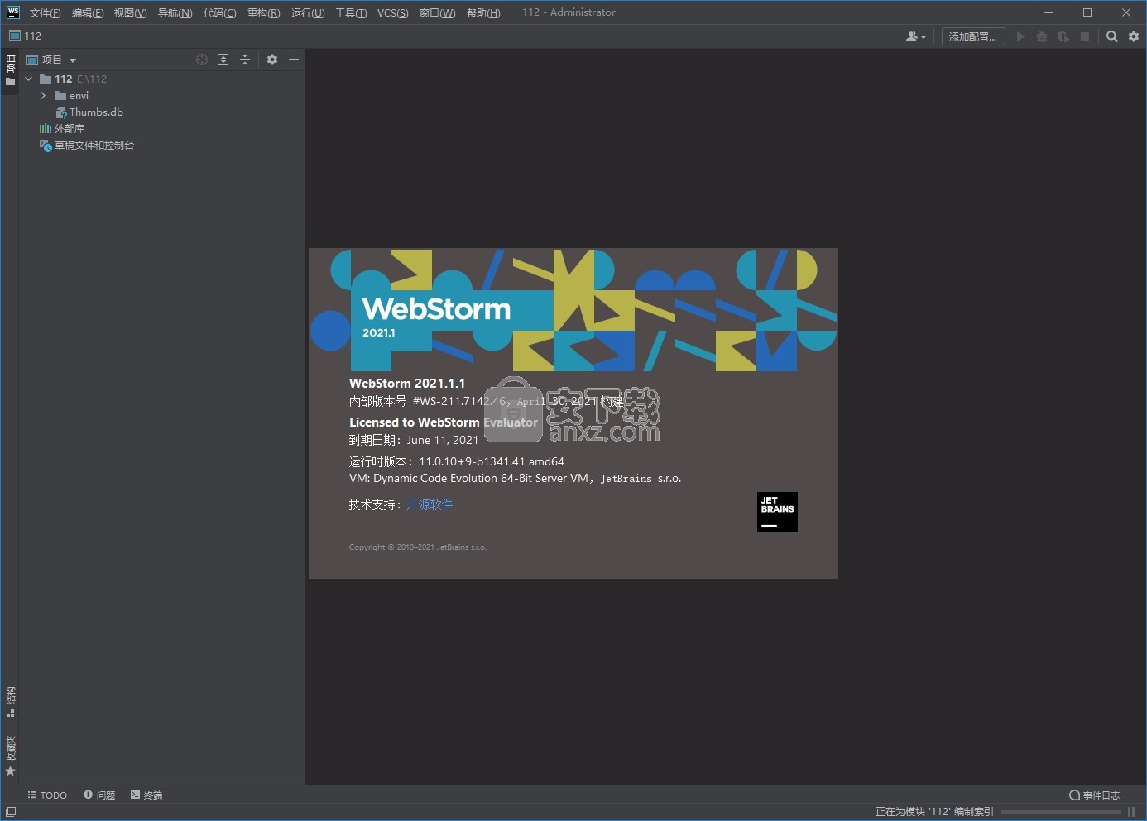Select the 草稿文件和控制台 node
1147x821 pixels.
[x=162, y=146]
